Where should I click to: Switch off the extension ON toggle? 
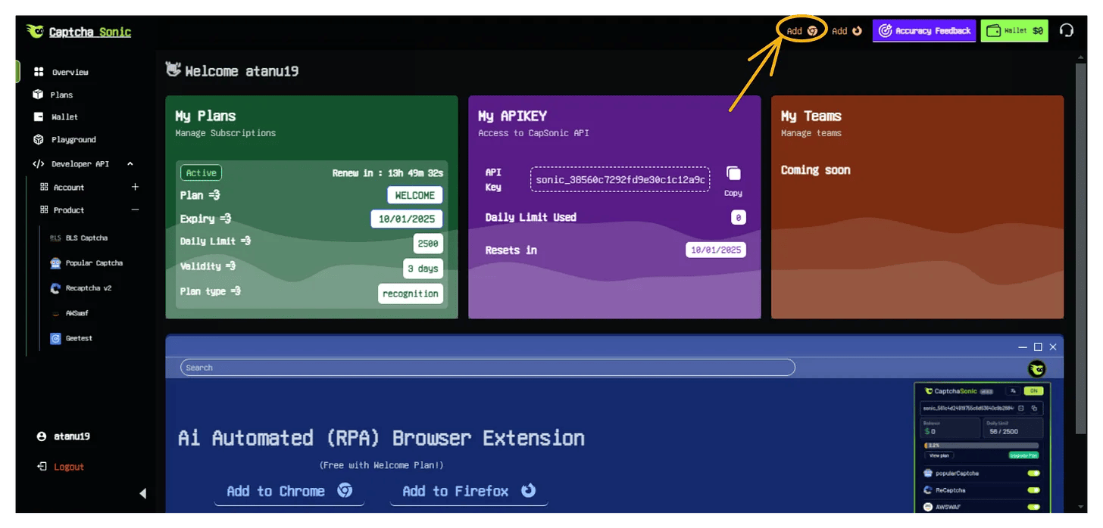1033,391
